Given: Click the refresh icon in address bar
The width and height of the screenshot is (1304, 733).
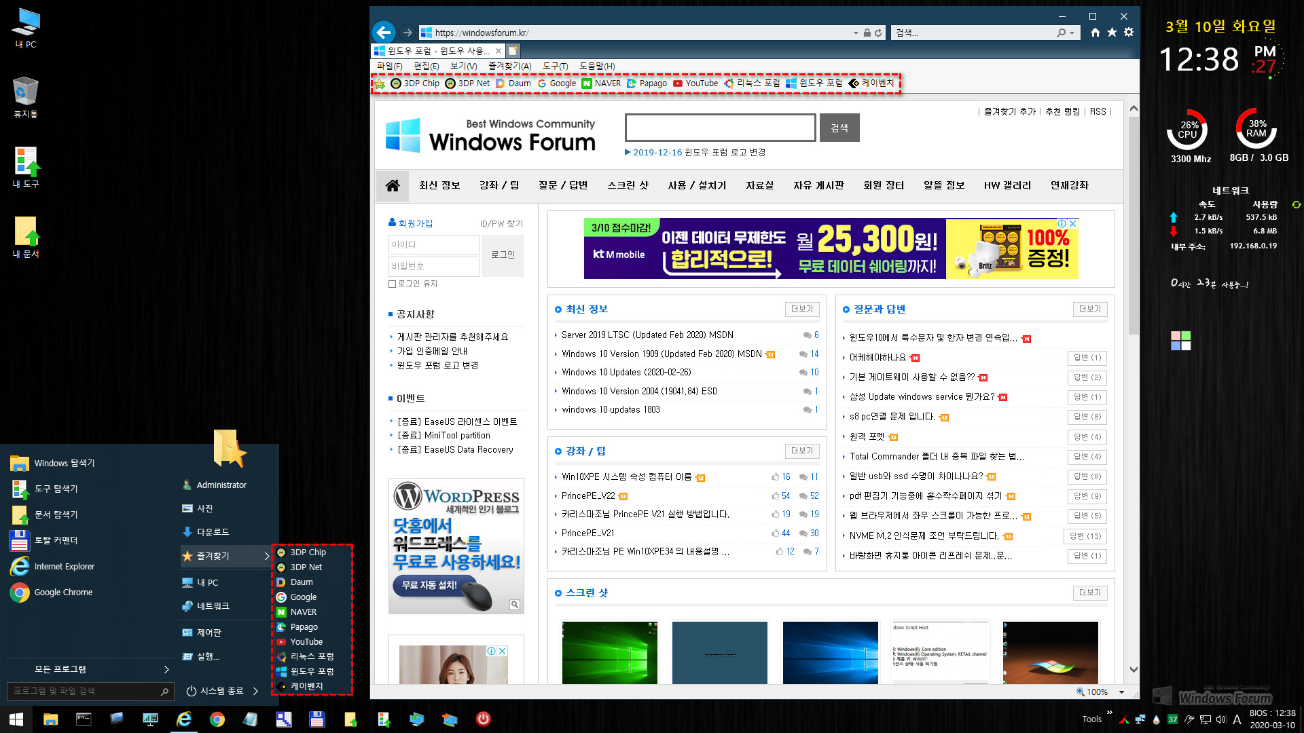Looking at the screenshot, I should (x=878, y=33).
